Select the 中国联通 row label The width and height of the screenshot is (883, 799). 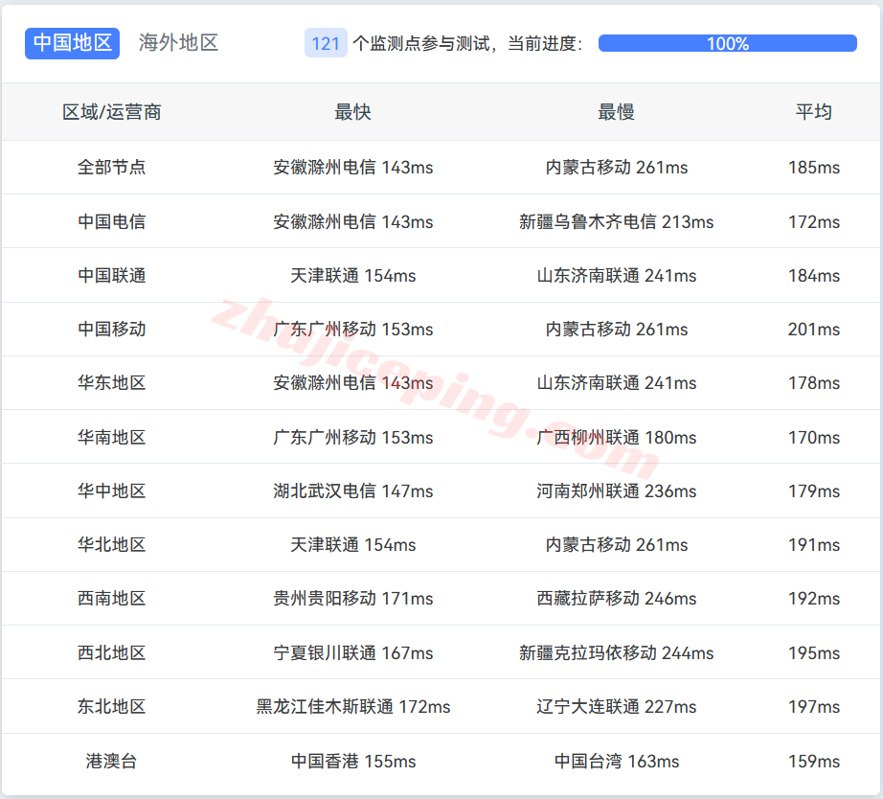[111, 276]
